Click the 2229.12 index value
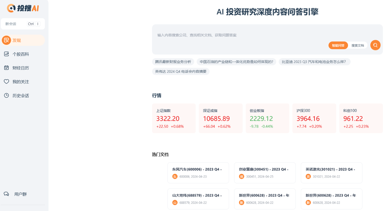386x211 pixels. 261,119
